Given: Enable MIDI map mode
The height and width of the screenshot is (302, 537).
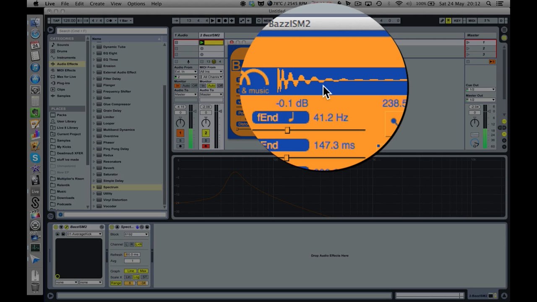Looking at the screenshot, I should click(472, 21).
